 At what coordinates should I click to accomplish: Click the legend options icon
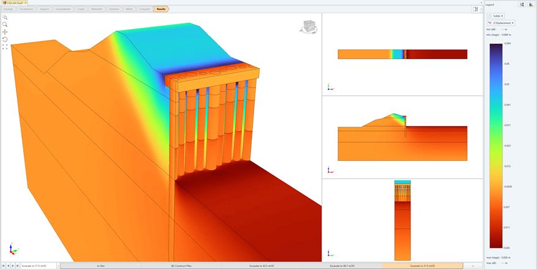click(522, 4)
